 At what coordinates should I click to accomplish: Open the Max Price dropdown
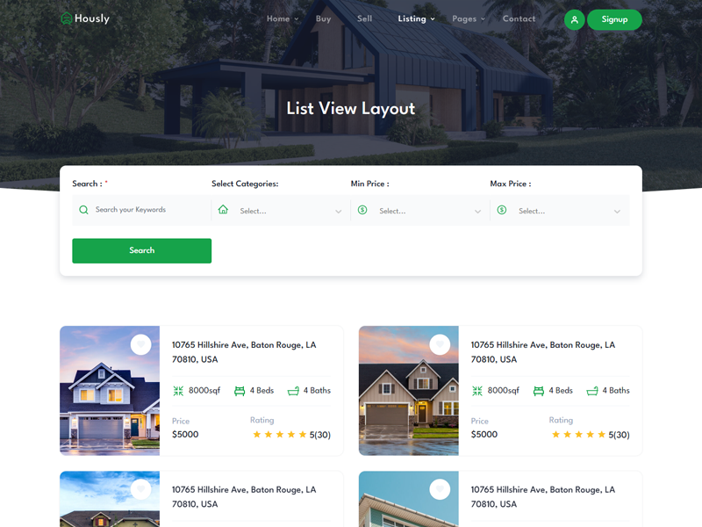560,211
